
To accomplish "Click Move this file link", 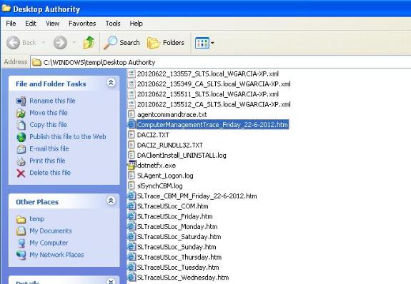I will 49,113.
